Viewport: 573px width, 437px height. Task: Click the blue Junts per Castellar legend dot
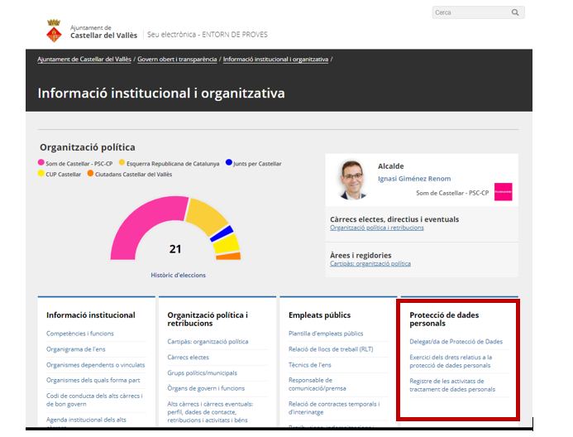pyautogui.click(x=228, y=164)
